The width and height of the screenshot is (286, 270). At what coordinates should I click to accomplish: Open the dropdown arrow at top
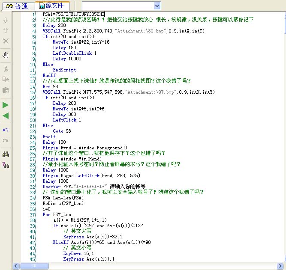click(x=157, y=6)
